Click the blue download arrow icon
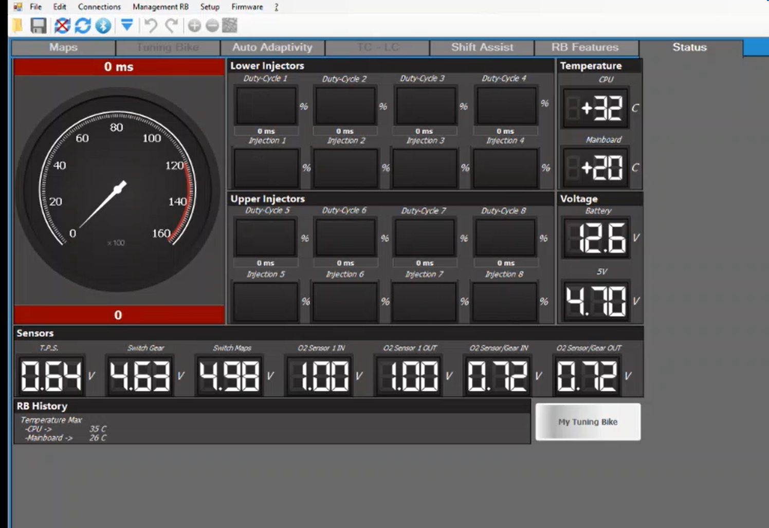The image size is (769, 528). coord(127,24)
